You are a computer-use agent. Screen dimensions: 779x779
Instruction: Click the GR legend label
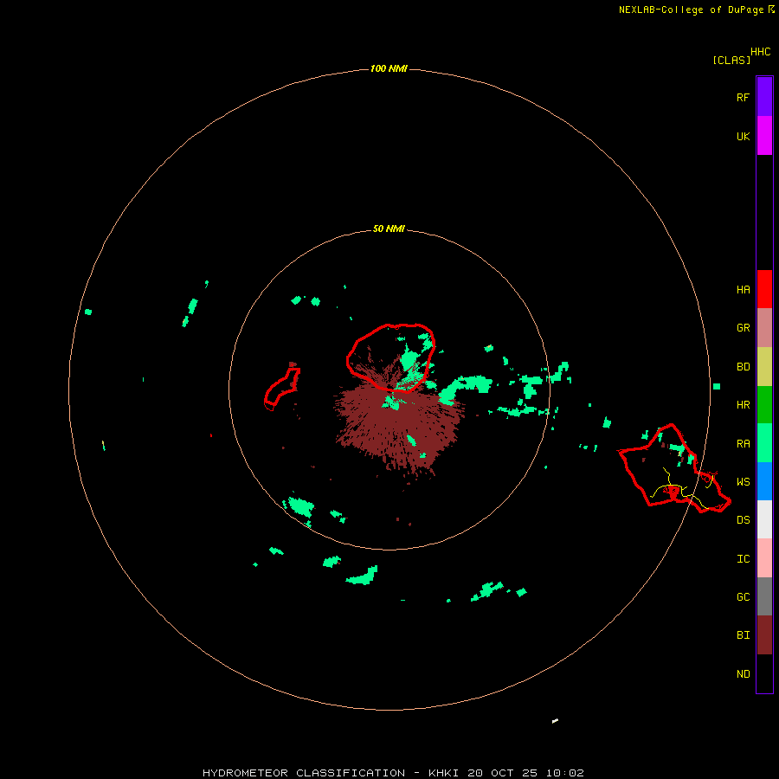click(743, 327)
